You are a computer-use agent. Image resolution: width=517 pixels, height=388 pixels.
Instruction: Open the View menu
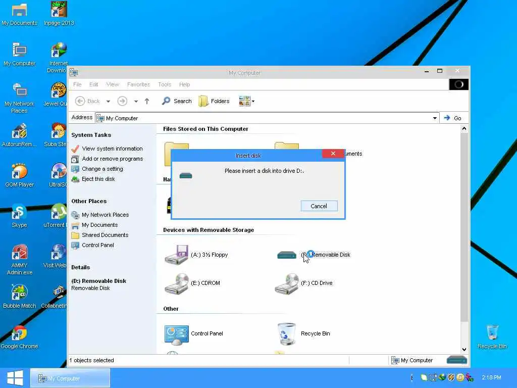[x=113, y=84]
